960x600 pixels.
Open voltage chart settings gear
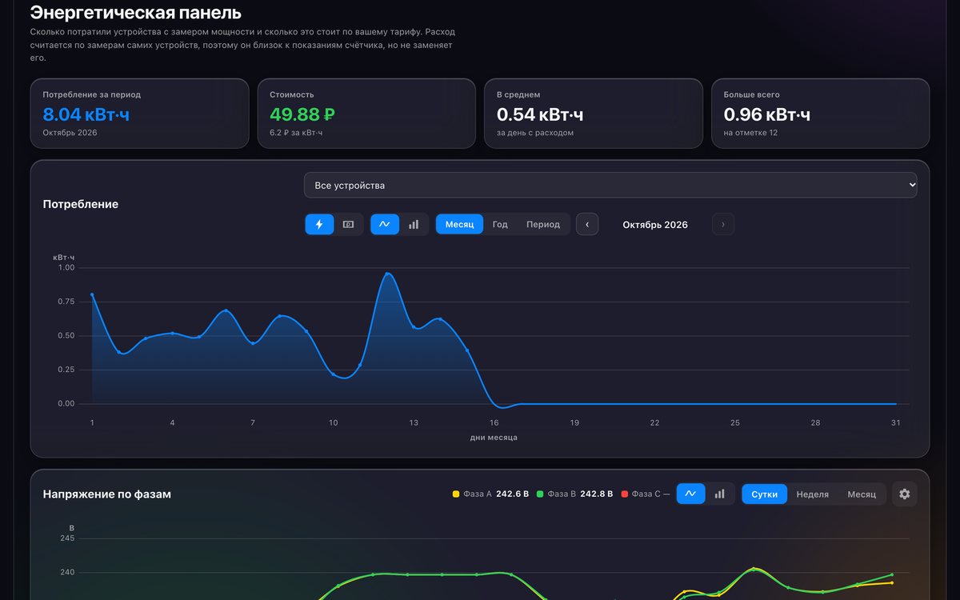tap(905, 494)
